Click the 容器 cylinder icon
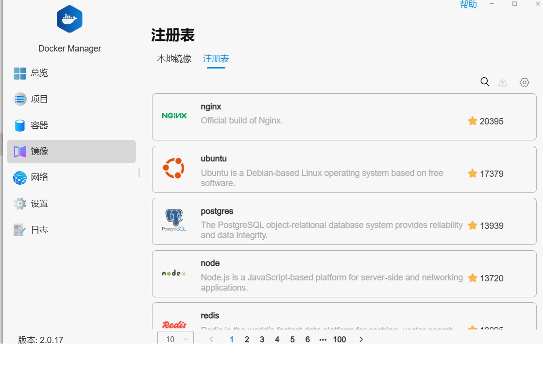Image resolution: width=543 pixels, height=380 pixels. [20, 125]
